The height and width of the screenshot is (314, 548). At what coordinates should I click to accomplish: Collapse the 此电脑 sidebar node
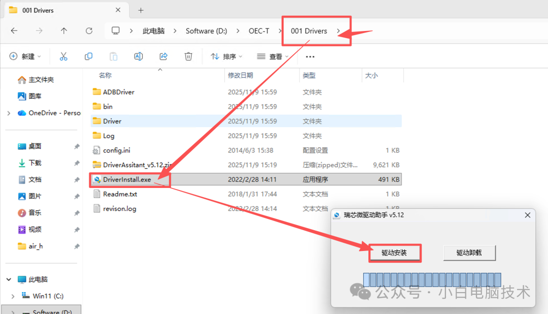[x=9, y=279]
